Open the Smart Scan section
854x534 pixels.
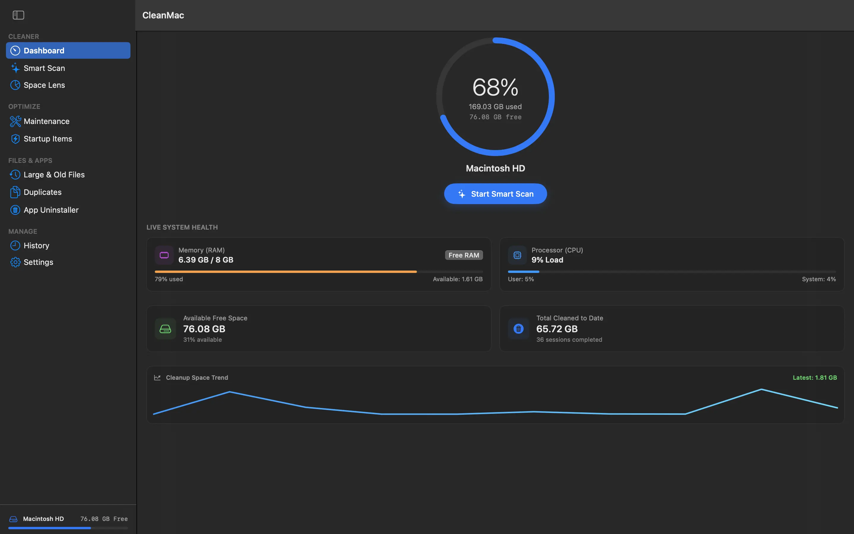pyautogui.click(x=68, y=68)
